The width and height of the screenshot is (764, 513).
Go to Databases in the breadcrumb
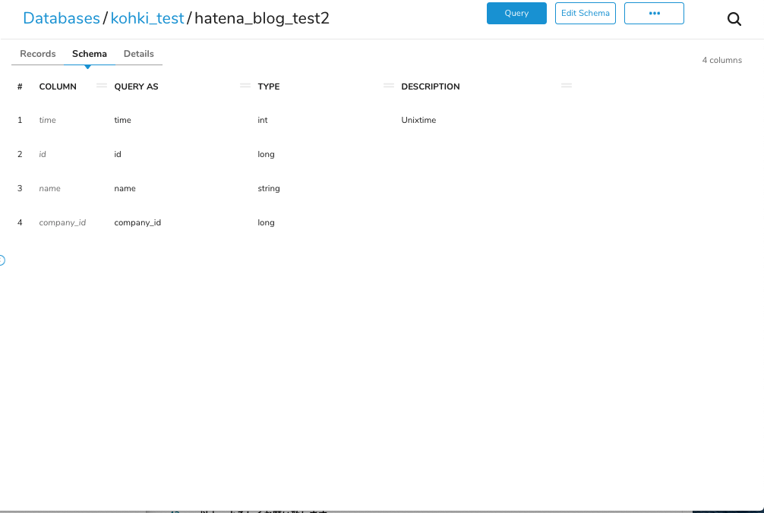(62, 18)
